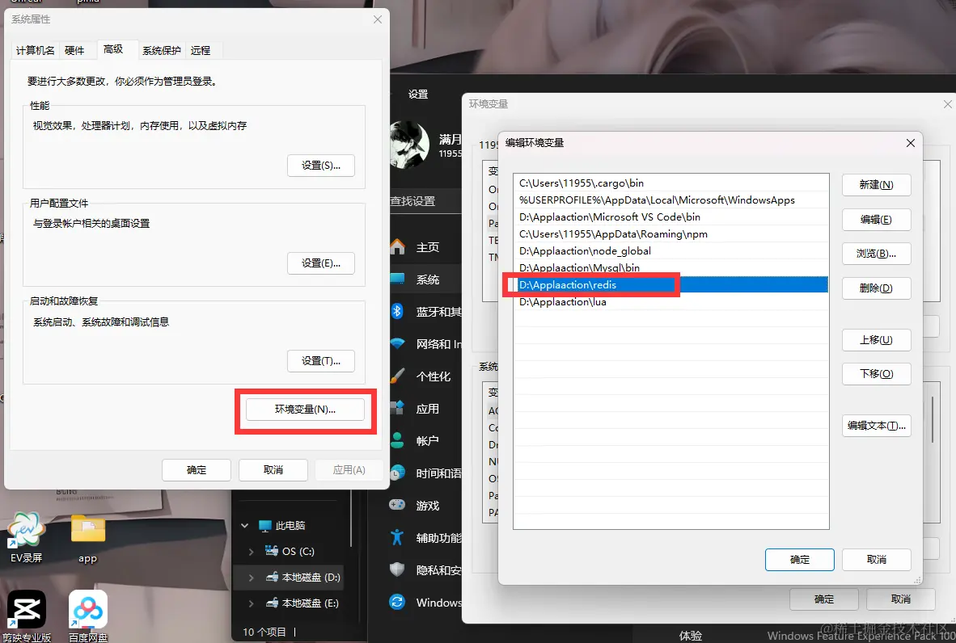Move entry up with 上移(U)
Screen dimensions: 956x643
tap(876, 340)
